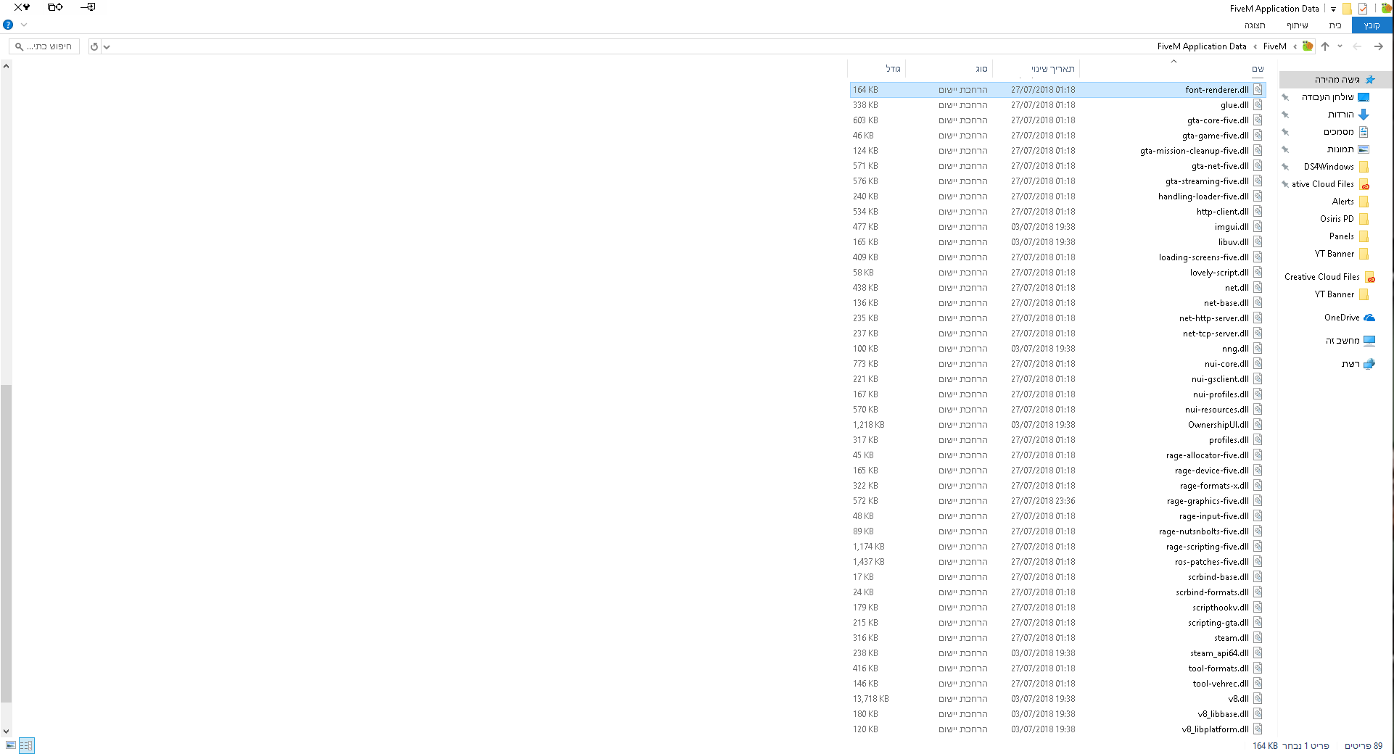1394x754 pixels.
Task: Open OneDrive in the navigation pane
Action: click(1342, 318)
